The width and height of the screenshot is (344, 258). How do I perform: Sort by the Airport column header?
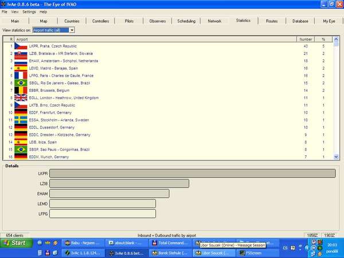tap(155, 39)
